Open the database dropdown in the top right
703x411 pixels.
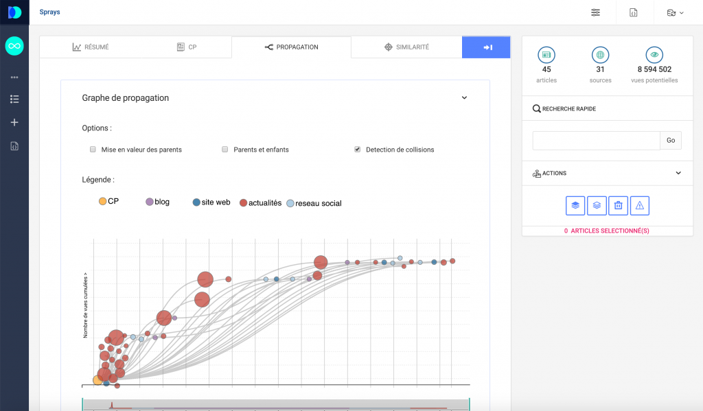click(x=675, y=12)
